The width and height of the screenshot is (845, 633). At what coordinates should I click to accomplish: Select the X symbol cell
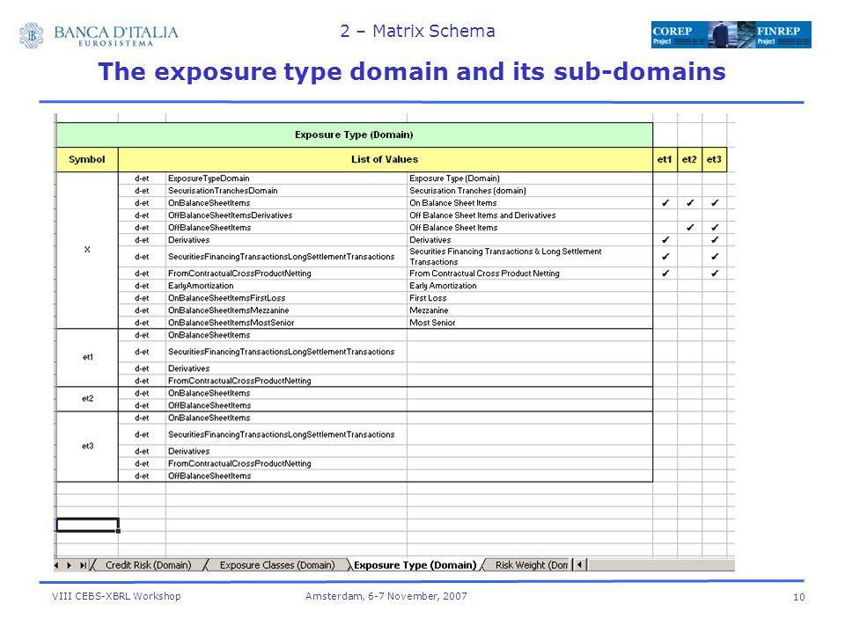coord(87,250)
